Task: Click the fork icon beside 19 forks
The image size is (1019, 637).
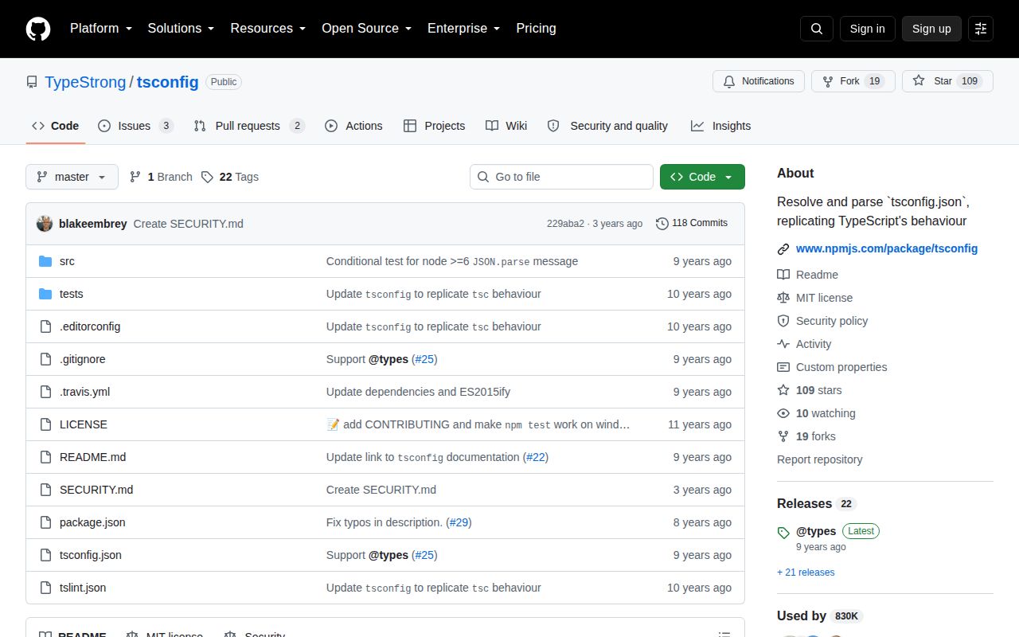Action: (783, 436)
